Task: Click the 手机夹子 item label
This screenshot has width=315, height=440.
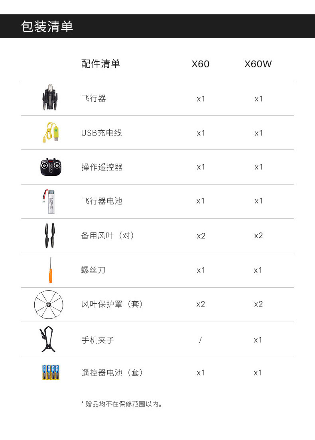Action: click(98, 340)
